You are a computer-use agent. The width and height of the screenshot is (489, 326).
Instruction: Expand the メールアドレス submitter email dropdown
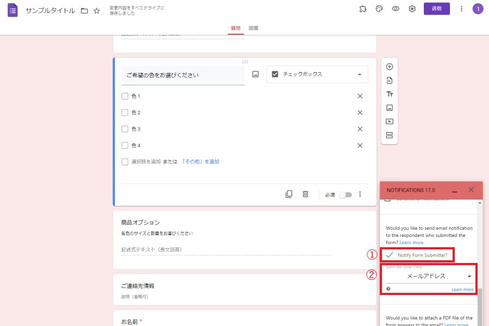click(429, 276)
